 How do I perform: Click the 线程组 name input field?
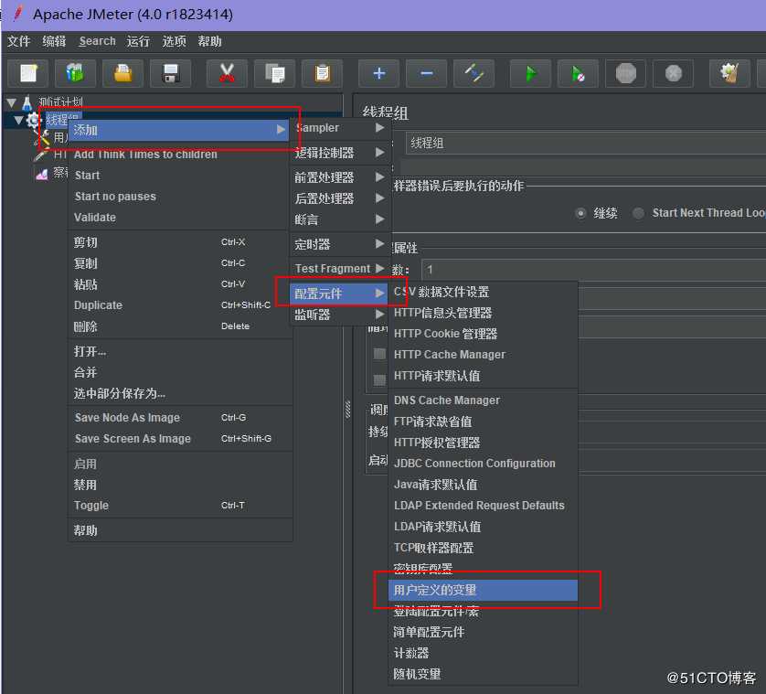586,144
